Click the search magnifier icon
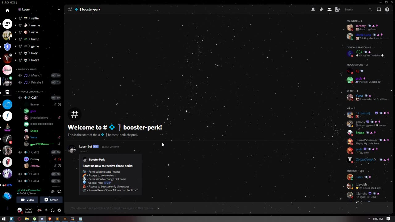Viewport: 395px width, 222px height. (370, 10)
